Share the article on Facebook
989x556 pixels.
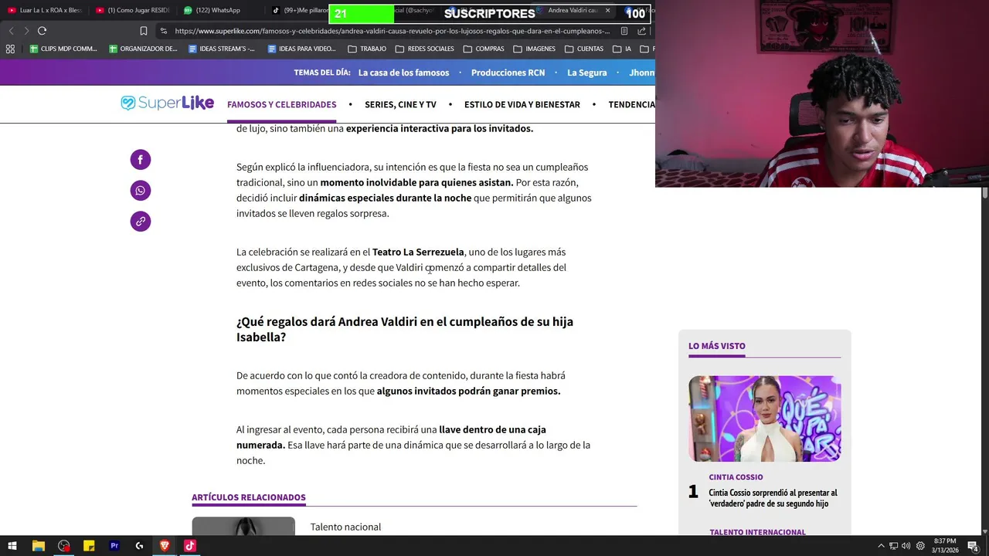pyautogui.click(x=140, y=160)
